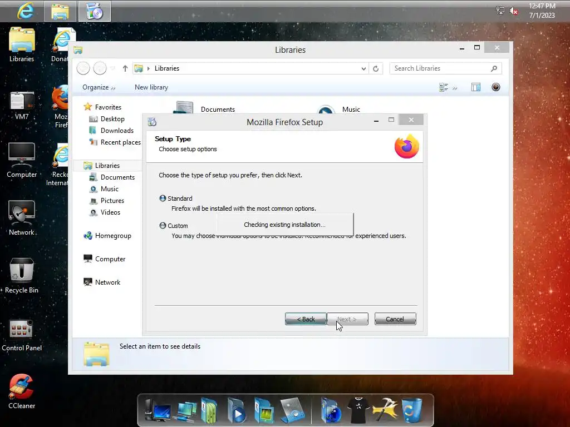Click the round help icon in Libraries toolbar
570x427 pixels.
[496, 87]
